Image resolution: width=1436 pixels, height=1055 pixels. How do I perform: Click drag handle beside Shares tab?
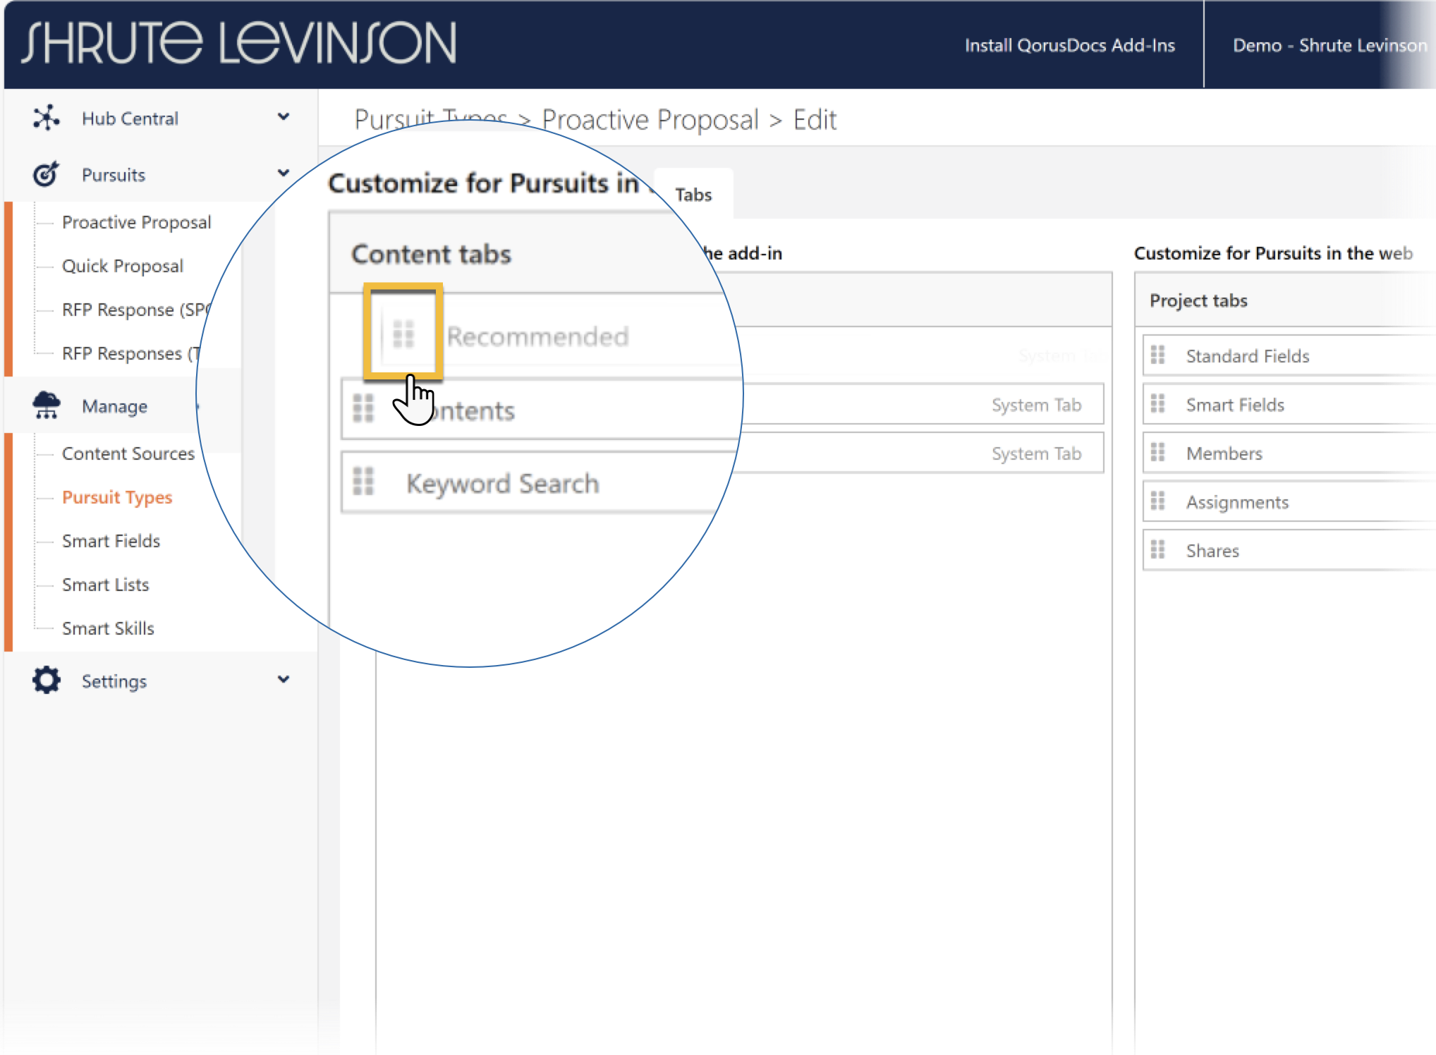pyautogui.click(x=1157, y=549)
